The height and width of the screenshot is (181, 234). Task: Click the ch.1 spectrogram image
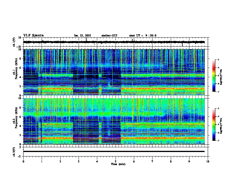pos(114,72)
